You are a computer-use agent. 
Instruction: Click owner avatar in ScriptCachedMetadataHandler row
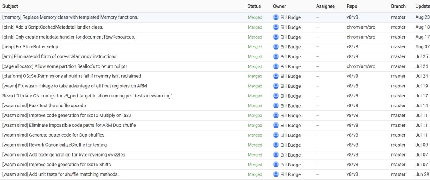(x=276, y=27)
